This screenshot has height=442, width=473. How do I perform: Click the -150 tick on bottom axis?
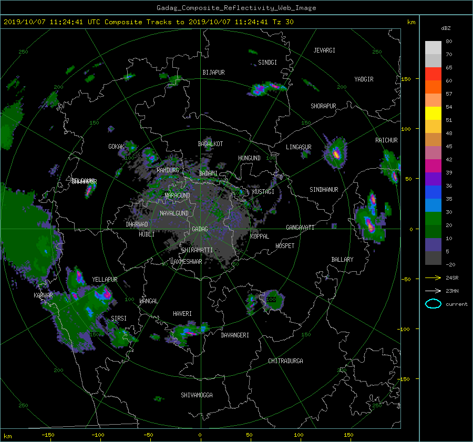[x=48, y=435]
